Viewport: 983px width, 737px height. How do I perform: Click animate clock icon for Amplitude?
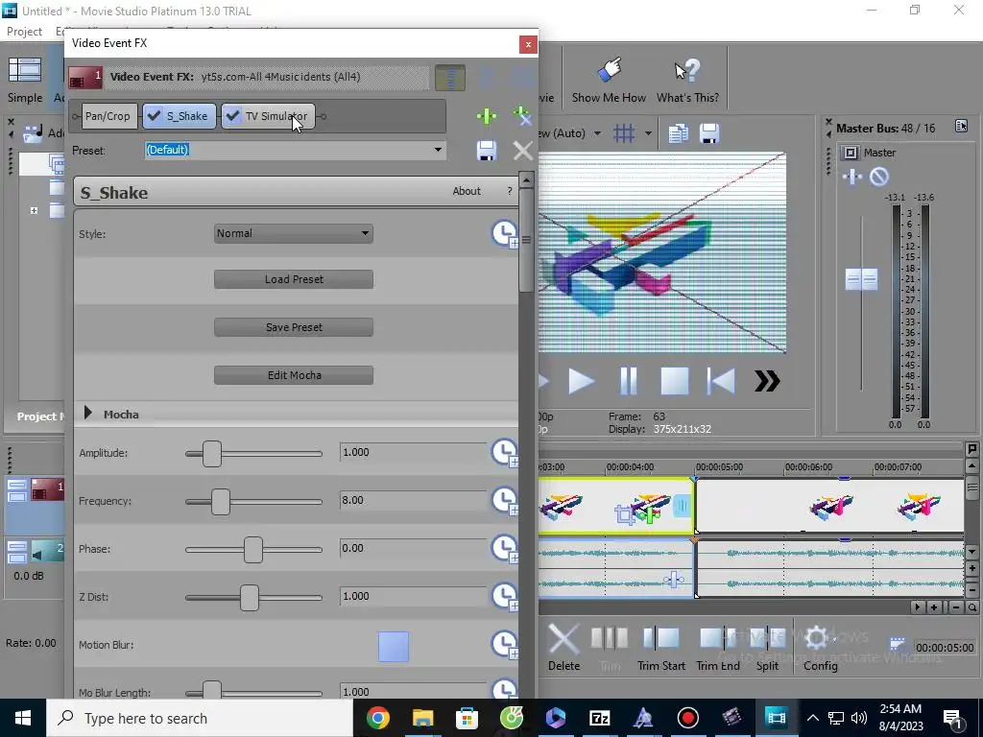pos(505,453)
